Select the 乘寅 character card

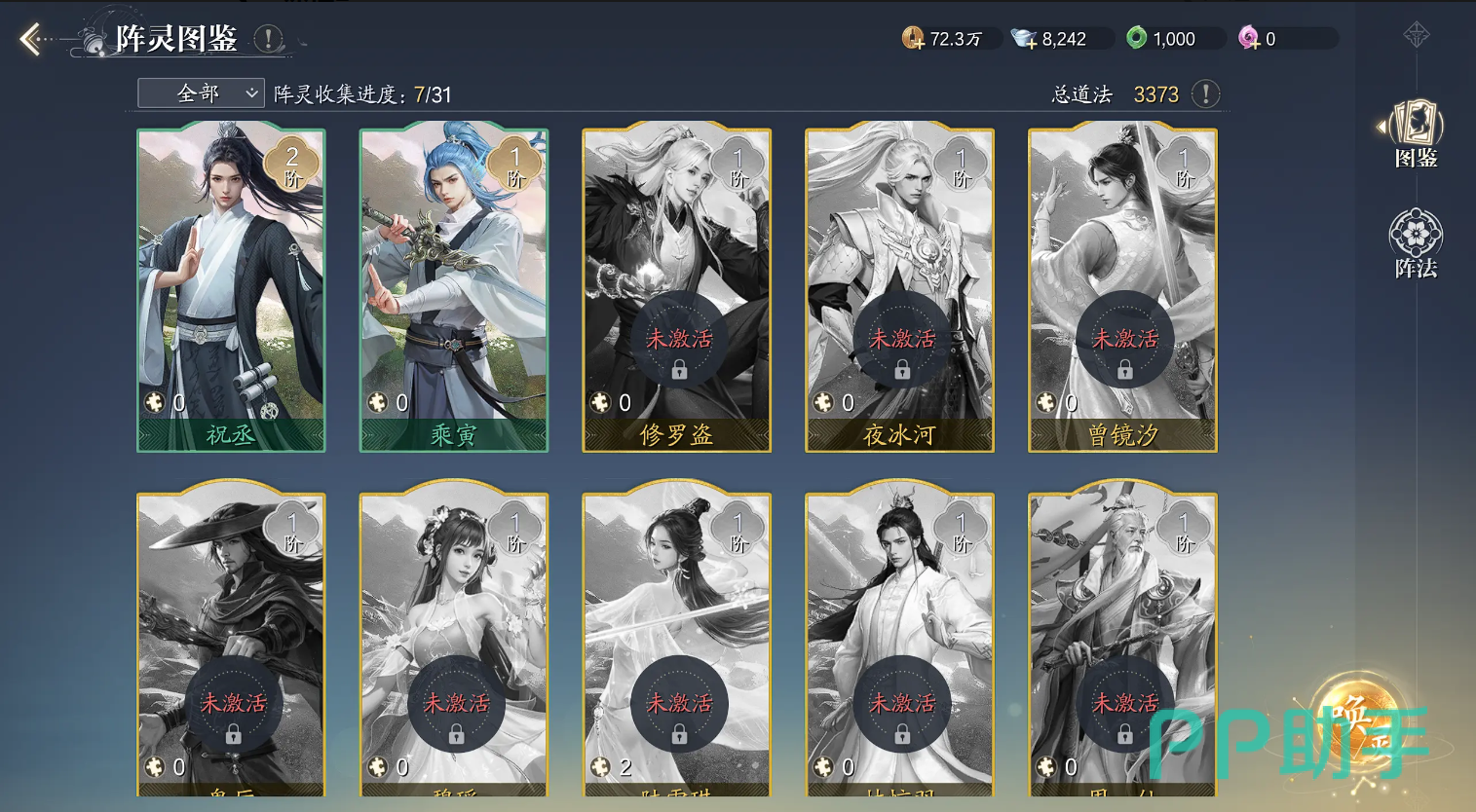[x=454, y=287]
